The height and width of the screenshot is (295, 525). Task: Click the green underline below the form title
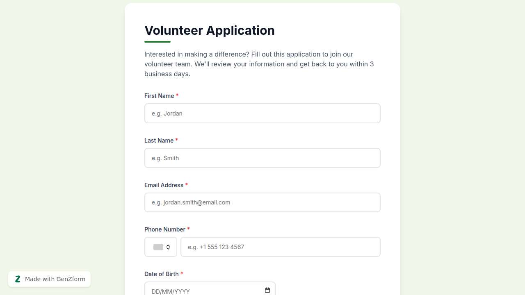[157, 41]
